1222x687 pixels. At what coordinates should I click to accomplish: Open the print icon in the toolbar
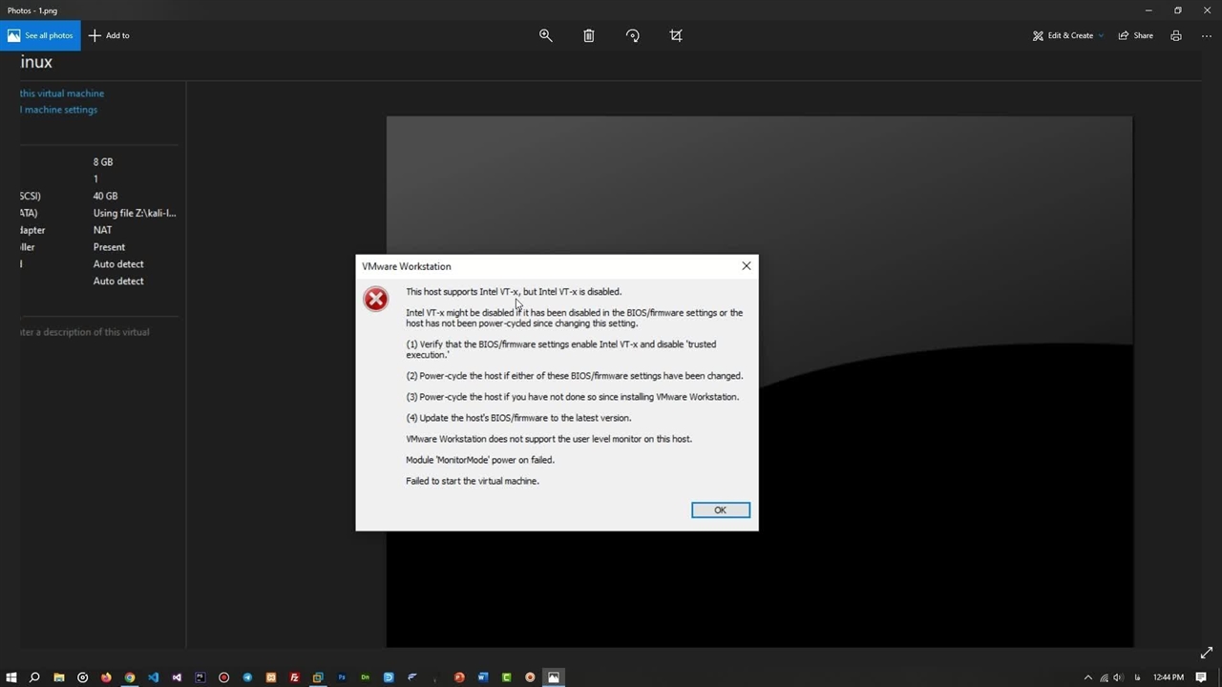(1176, 35)
